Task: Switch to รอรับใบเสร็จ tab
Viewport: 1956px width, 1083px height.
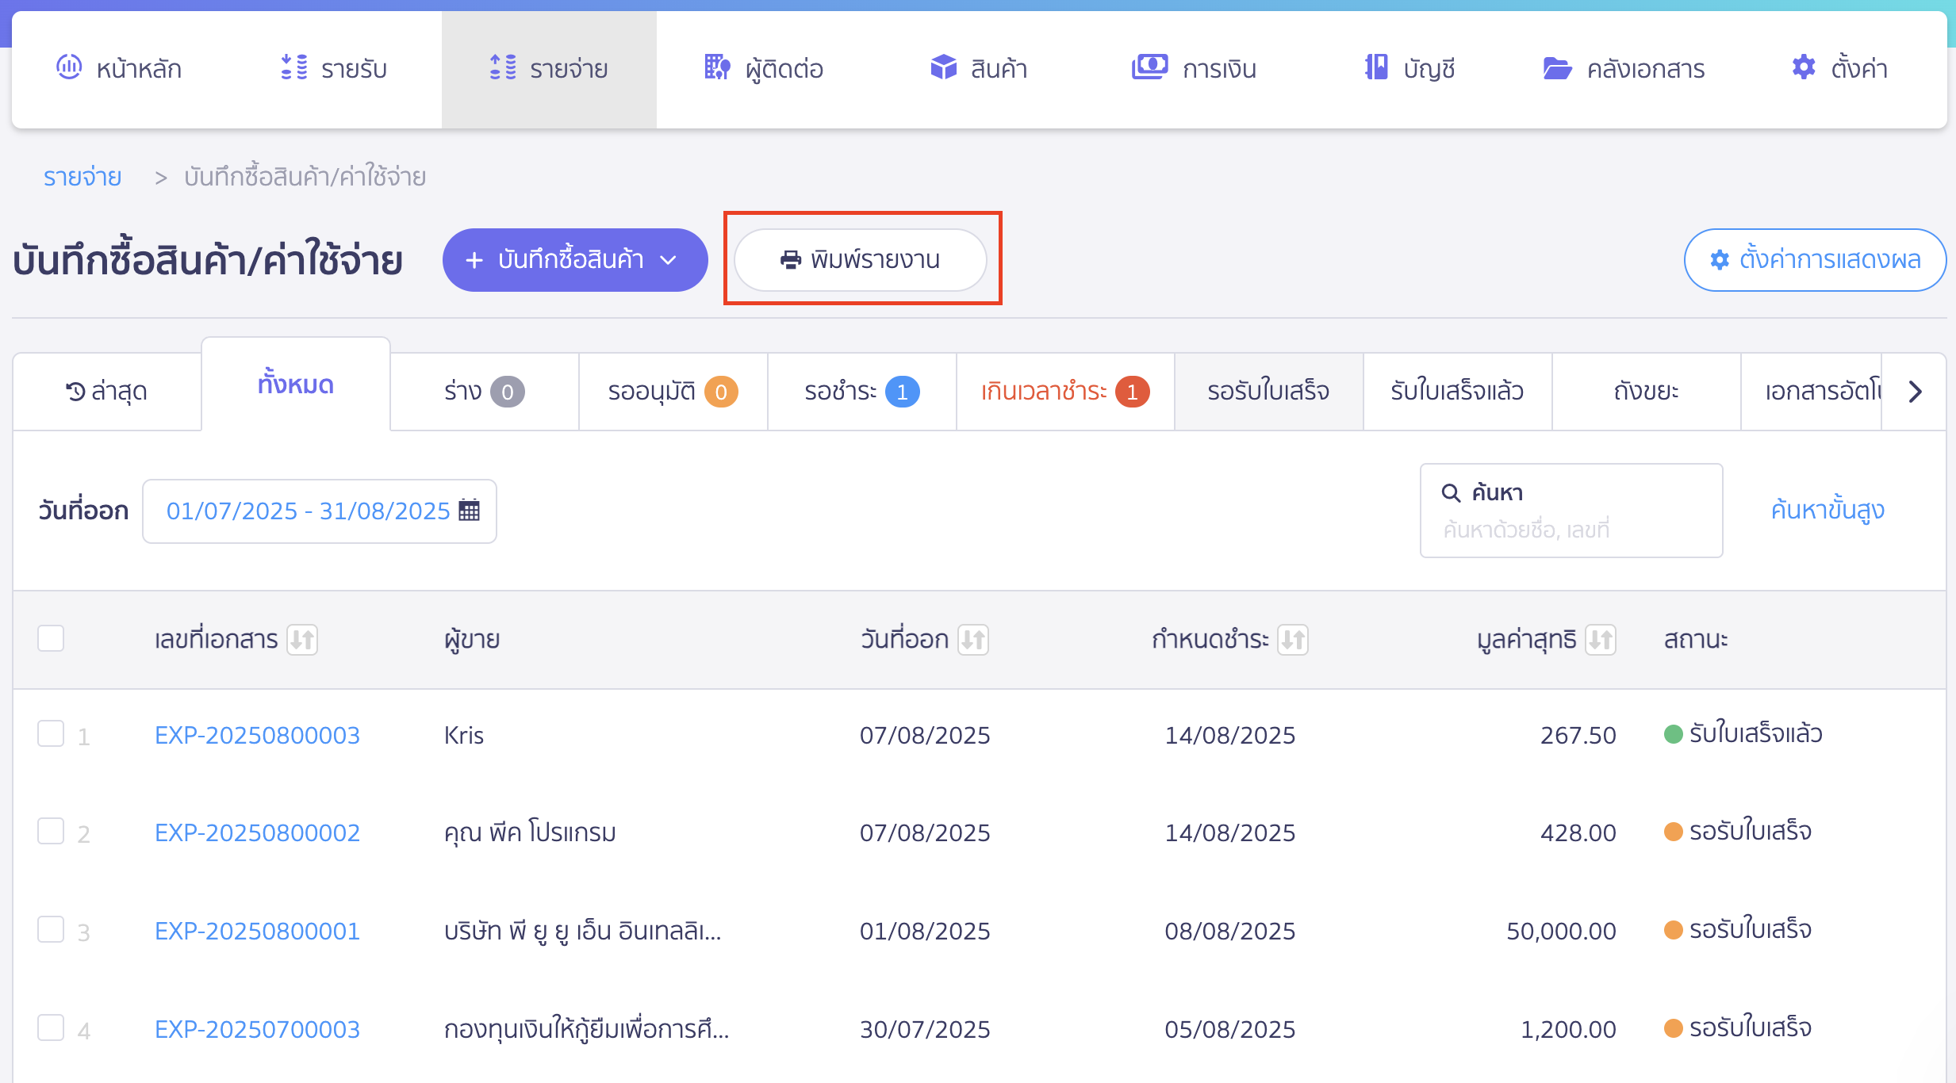Action: pos(1269,392)
